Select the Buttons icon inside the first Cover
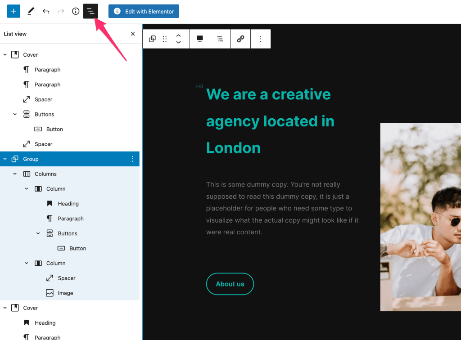Image resolution: width=461 pixels, height=340 pixels. tap(27, 114)
